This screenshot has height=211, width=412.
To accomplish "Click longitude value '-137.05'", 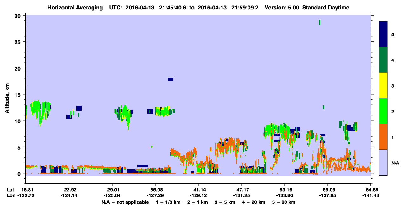I will coord(328,195).
